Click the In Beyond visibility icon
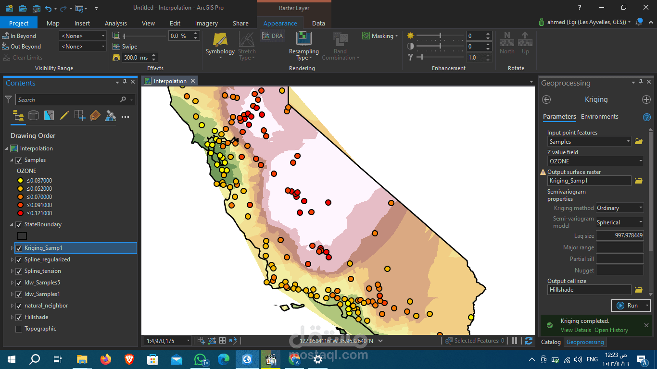Viewport: 657px width, 369px height. pos(5,36)
